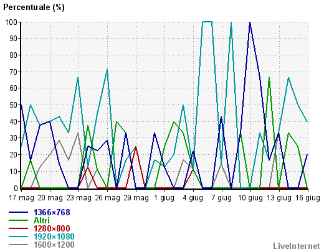Click the green Altri legend line

click(18, 220)
